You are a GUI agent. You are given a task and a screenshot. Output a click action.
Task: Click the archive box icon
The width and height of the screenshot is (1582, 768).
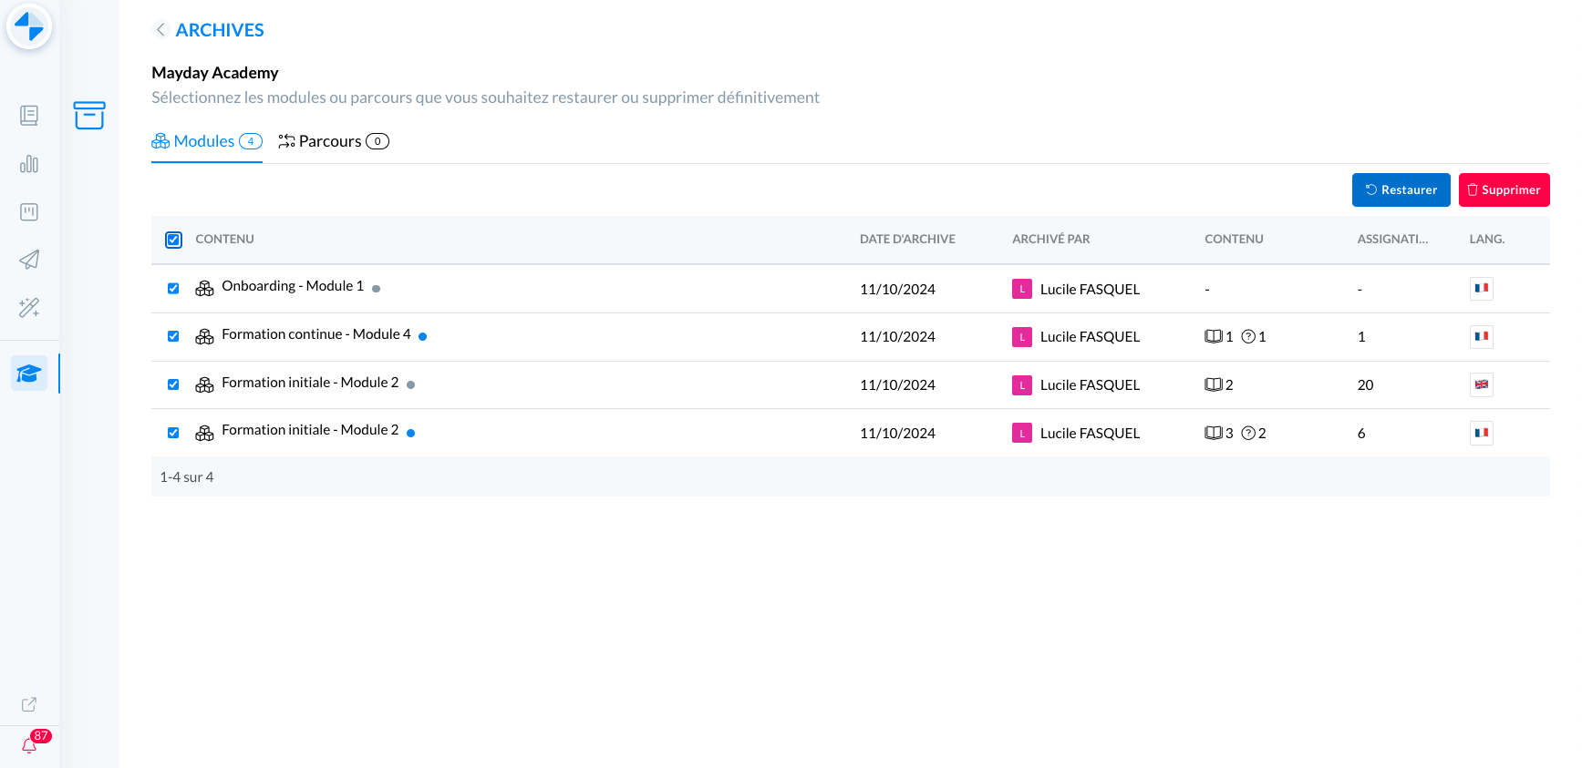89,116
